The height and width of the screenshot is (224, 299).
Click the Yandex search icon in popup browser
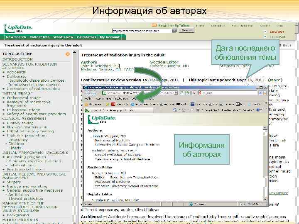coord(200,93)
